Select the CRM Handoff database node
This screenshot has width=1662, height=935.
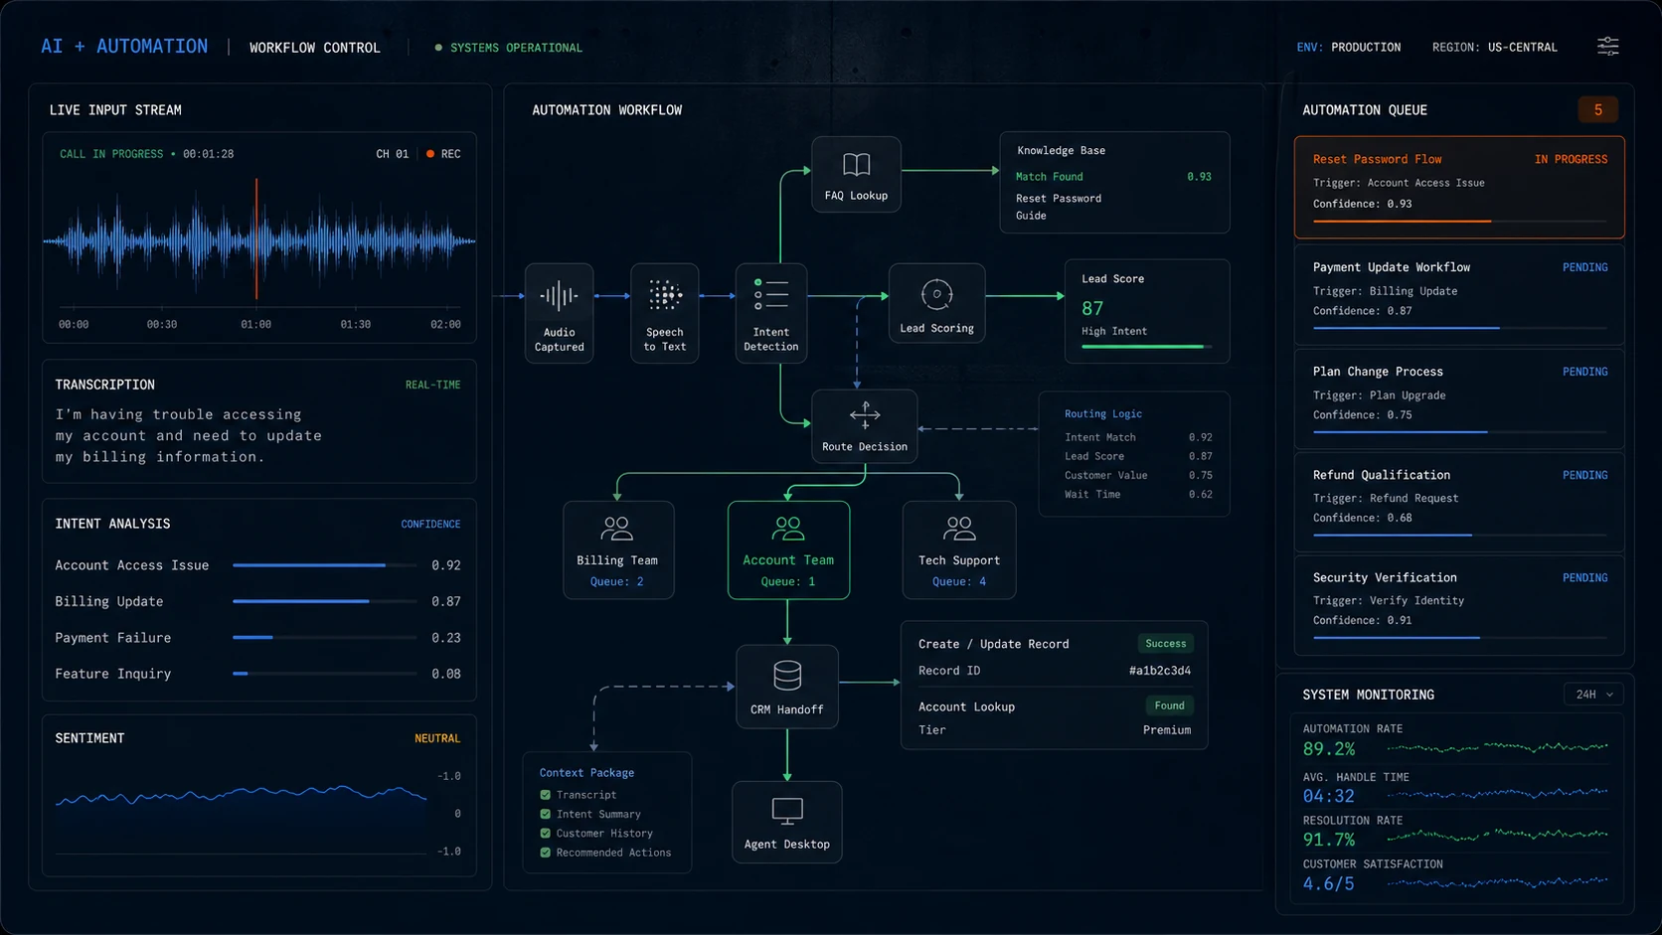[x=786, y=687]
